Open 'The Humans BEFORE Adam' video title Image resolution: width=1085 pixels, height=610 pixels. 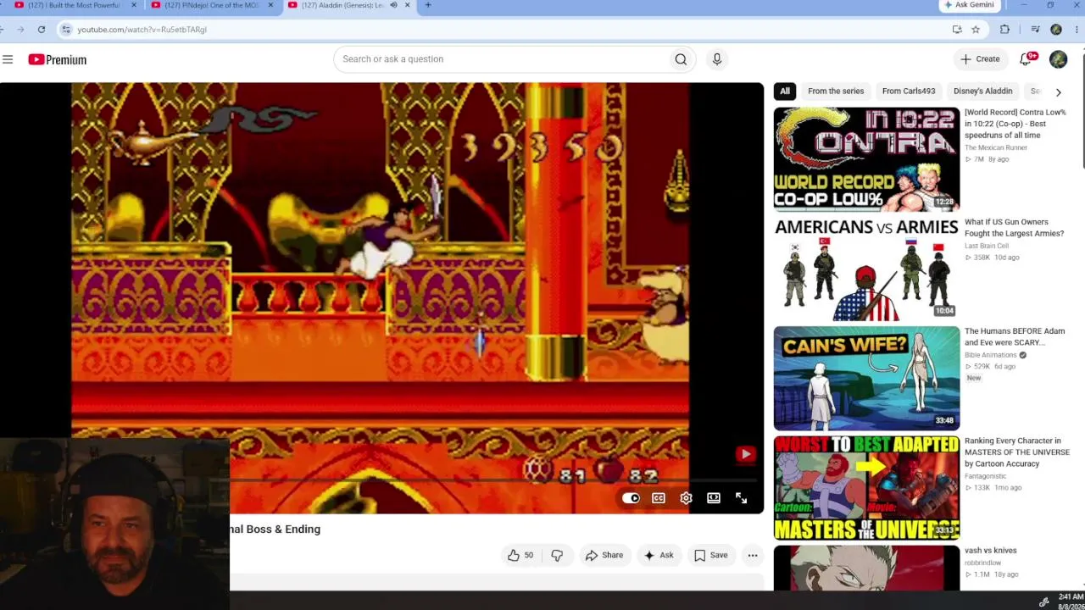point(1015,337)
